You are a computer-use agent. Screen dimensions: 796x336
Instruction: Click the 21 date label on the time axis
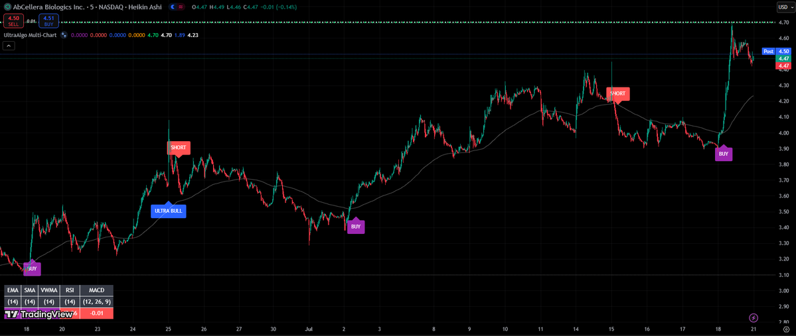pyautogui.click(x=754, y=329)
